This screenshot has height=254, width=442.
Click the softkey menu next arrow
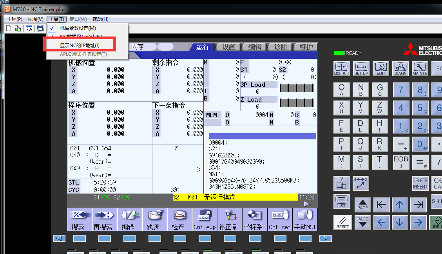[307, 204]
